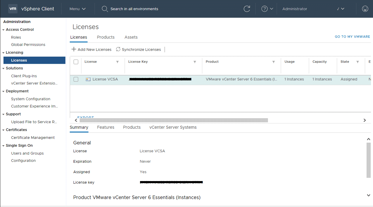This screenshot has width=373, height=207.
Task: Collapse the Support section
Action: (x=3, y=114)
